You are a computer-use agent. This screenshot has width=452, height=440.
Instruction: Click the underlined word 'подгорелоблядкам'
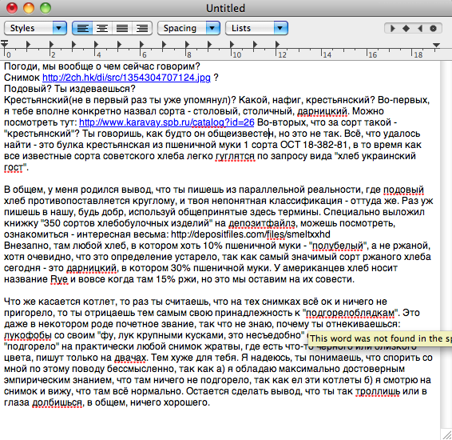click(x=350, y=313)
